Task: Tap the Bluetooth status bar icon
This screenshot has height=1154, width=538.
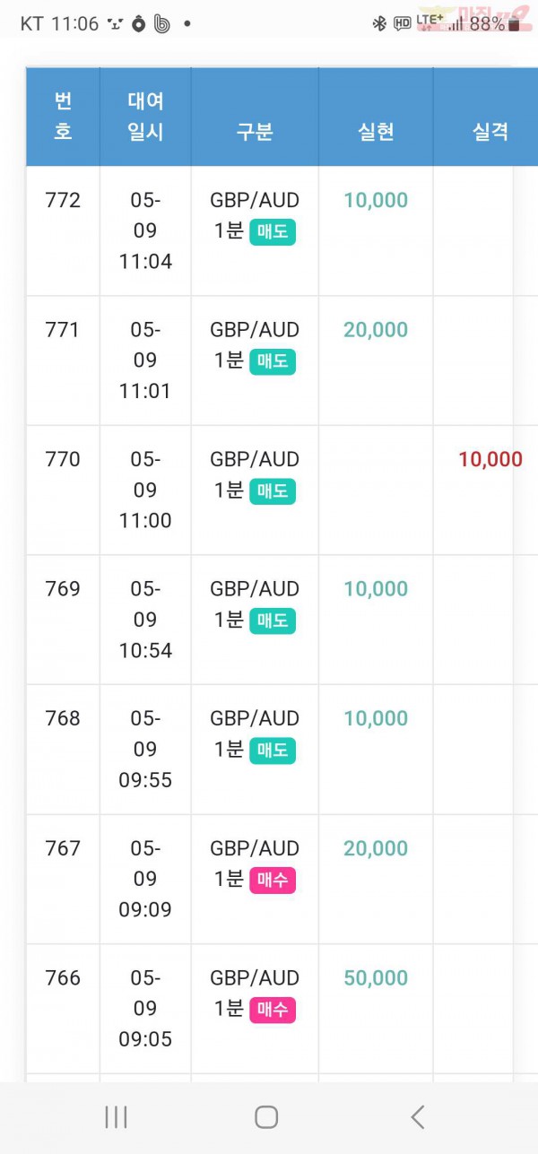Action: point(379,24)
